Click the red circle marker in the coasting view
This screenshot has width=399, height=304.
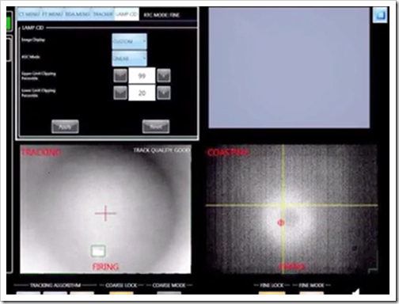click(x=281, y=223)
